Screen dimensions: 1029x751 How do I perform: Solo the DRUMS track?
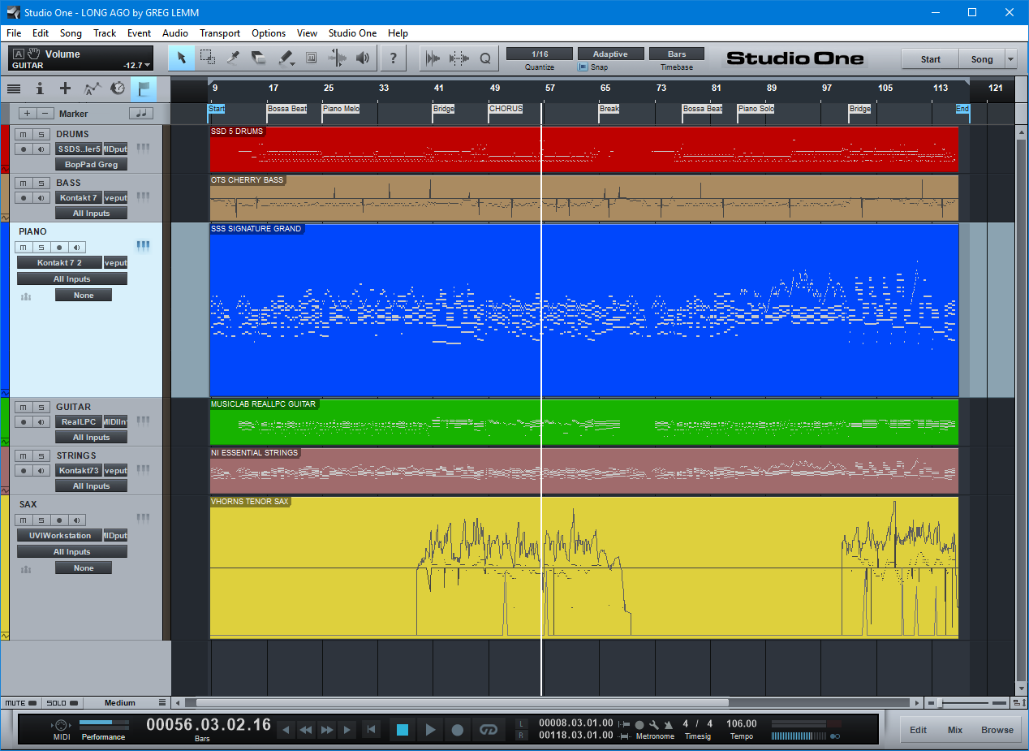[41, 134]
